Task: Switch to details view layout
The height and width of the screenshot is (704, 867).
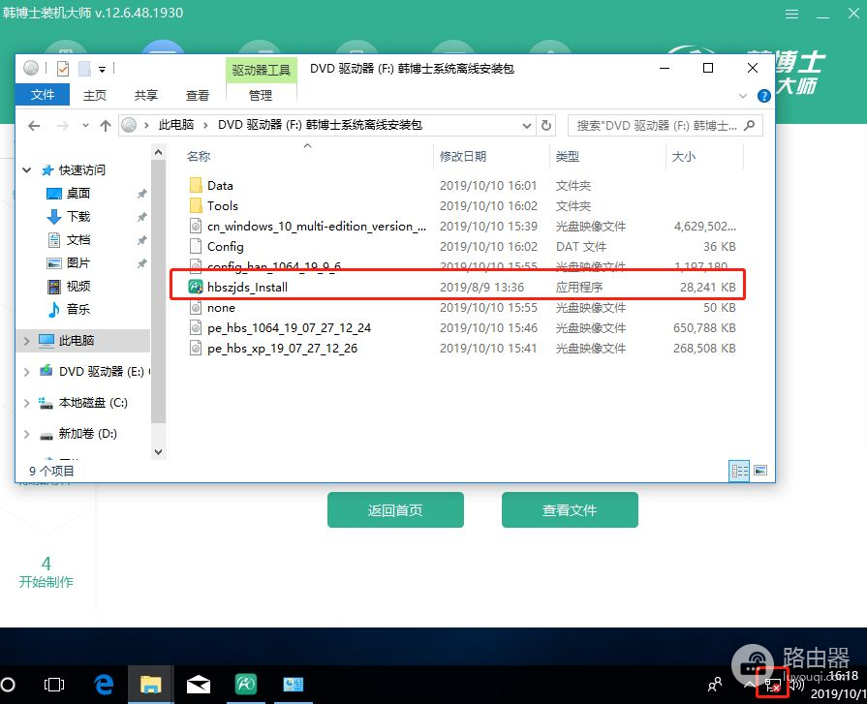Action: click(x=740, y=471)
